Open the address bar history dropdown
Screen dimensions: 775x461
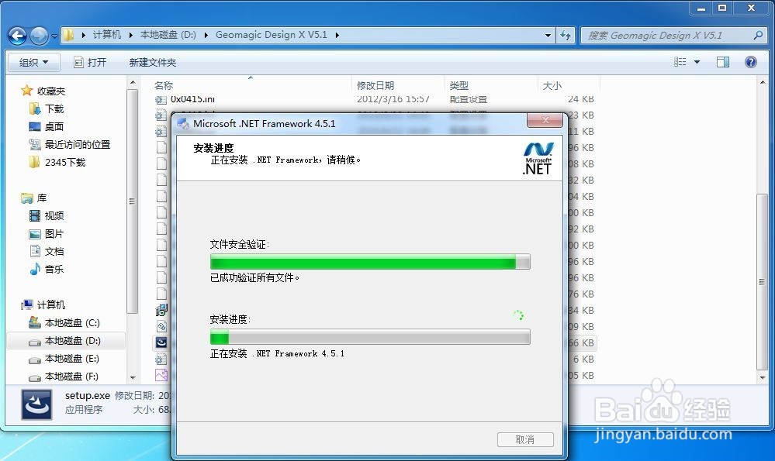(548, 35)
